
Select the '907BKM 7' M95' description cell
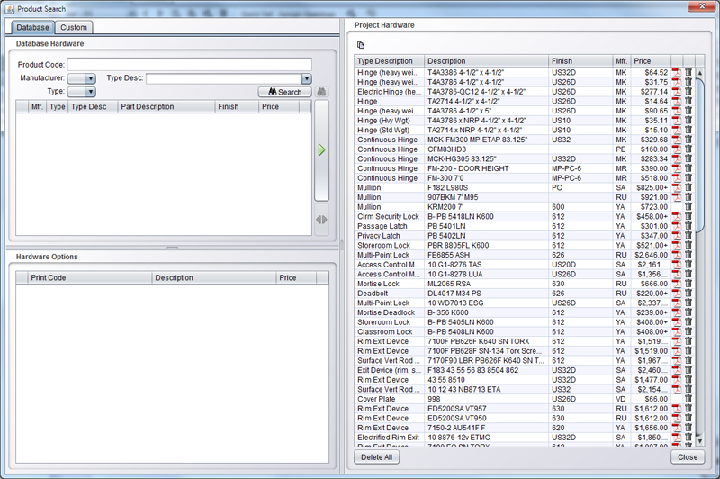coord(486,197)
